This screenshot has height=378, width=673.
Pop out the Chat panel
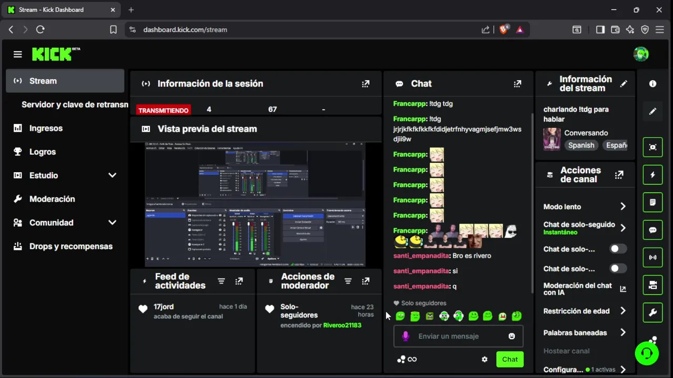[517, 83]
